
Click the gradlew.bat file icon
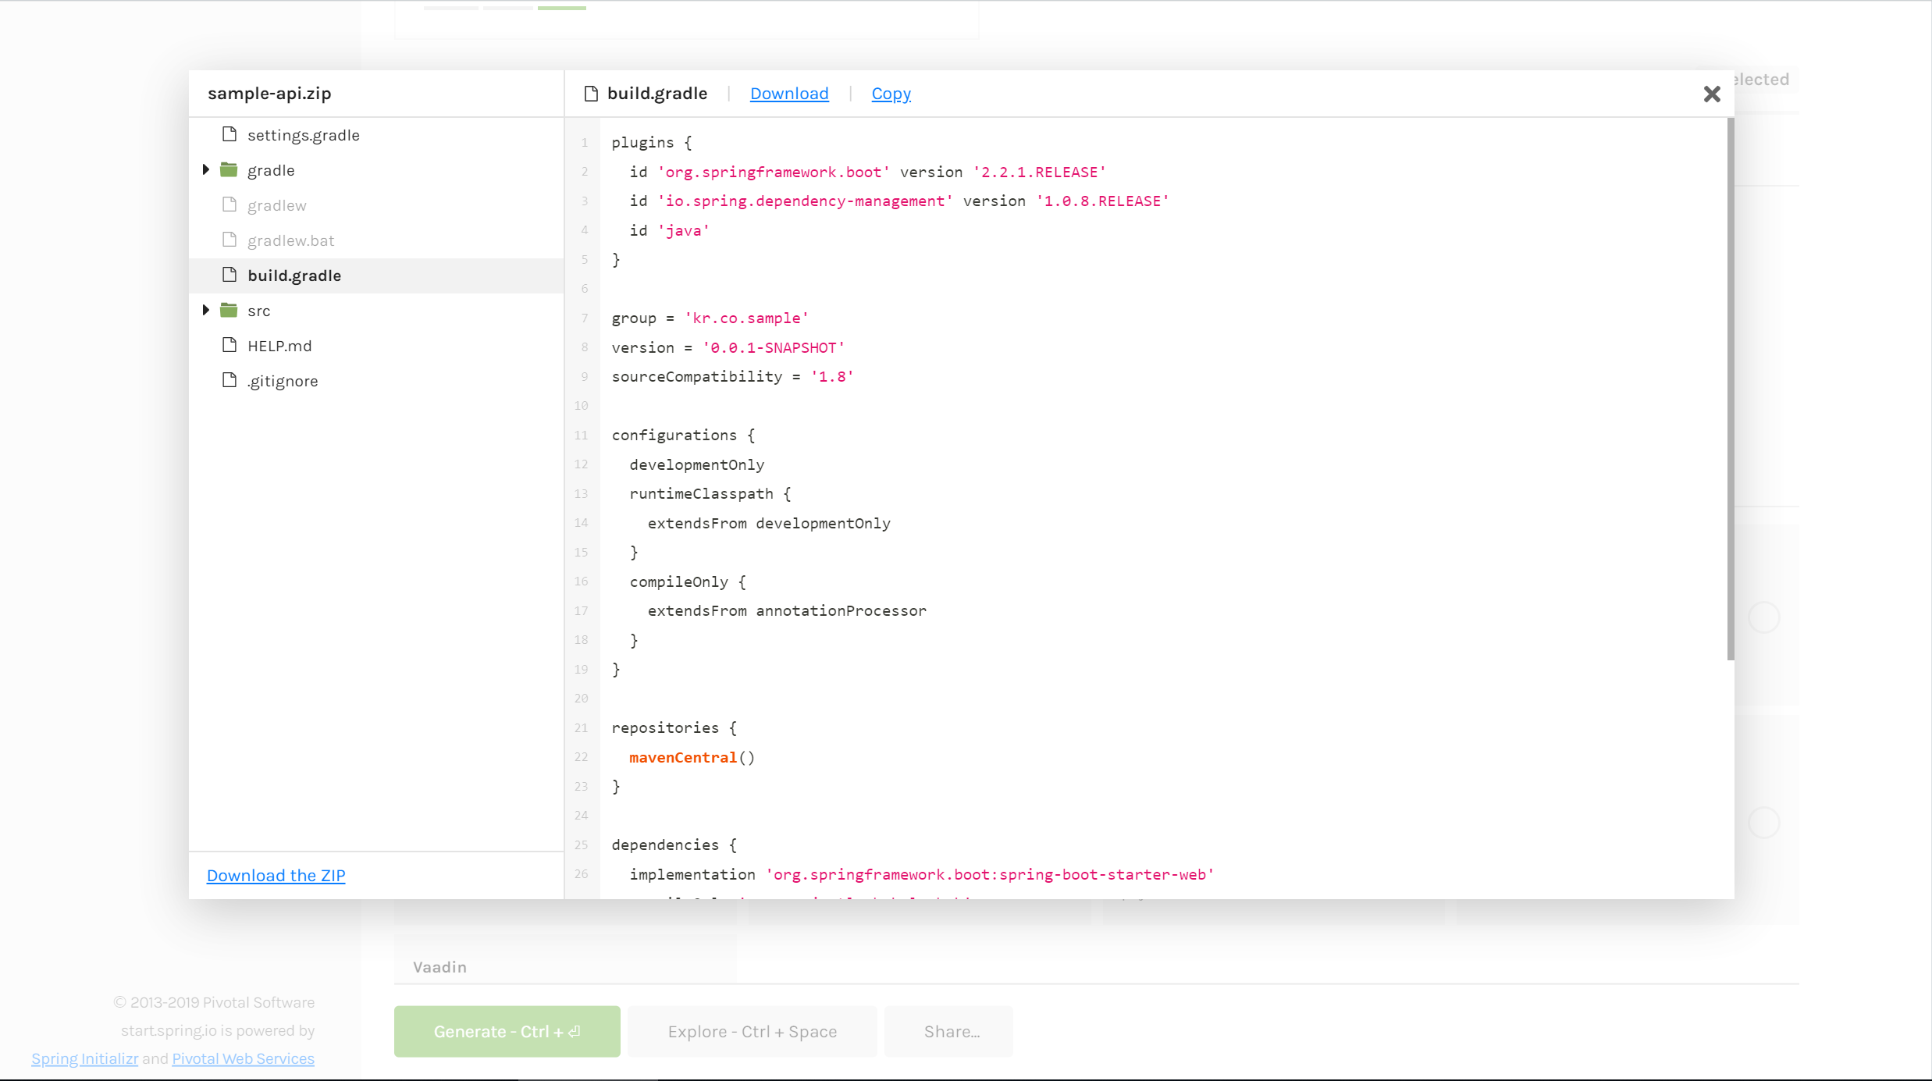(x=229, y=240)
